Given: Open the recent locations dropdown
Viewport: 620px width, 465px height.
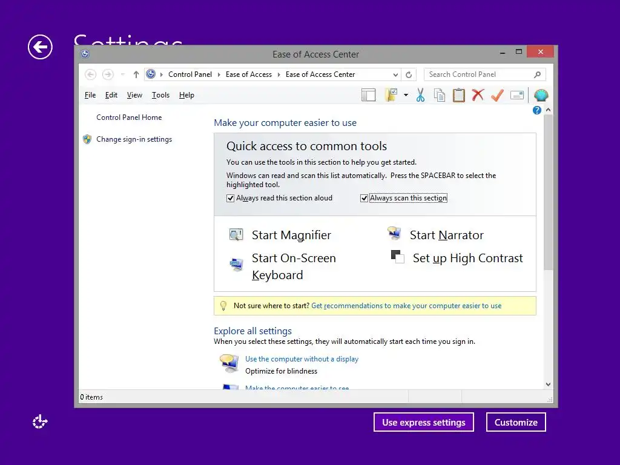Looking at the screenshot, I should pyautogui.click(x=122, y=74).
